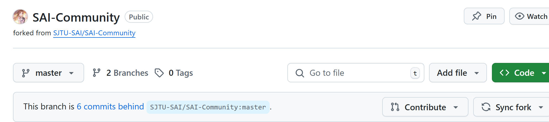The width and height of the screenshot is (549, 122).
Task: Open the SJTU-SAI/SAI-Community upstream link
Action: pos(94,33)
